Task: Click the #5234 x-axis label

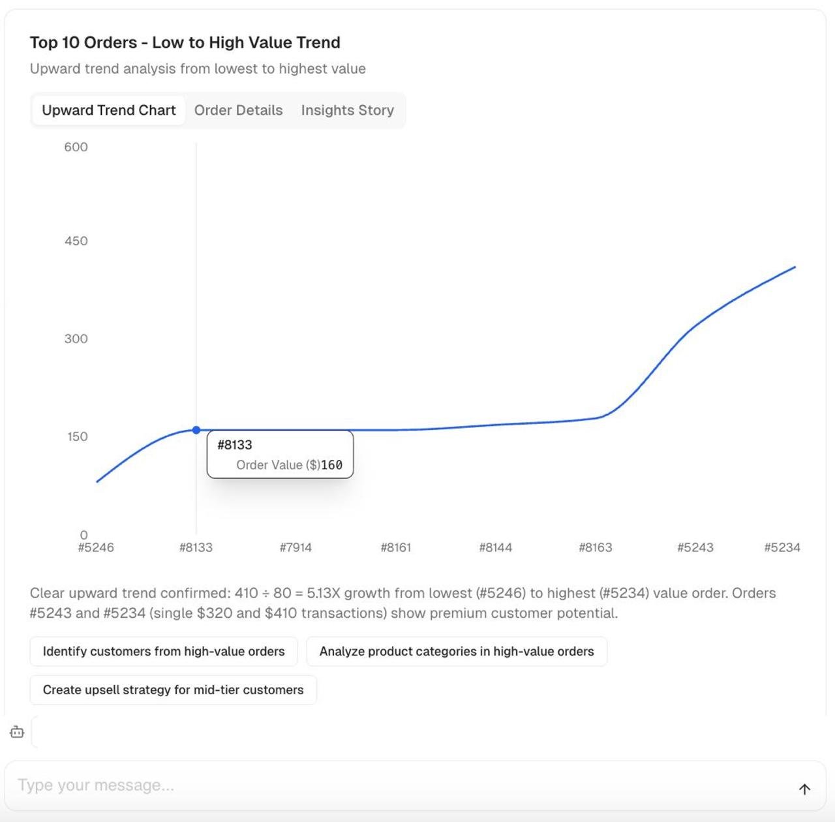Action: pyautogui.click(x=782, y=547)
